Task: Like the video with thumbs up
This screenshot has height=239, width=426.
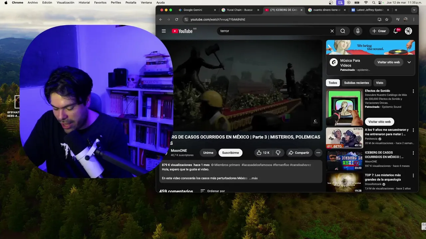Action: pos(263,153)
